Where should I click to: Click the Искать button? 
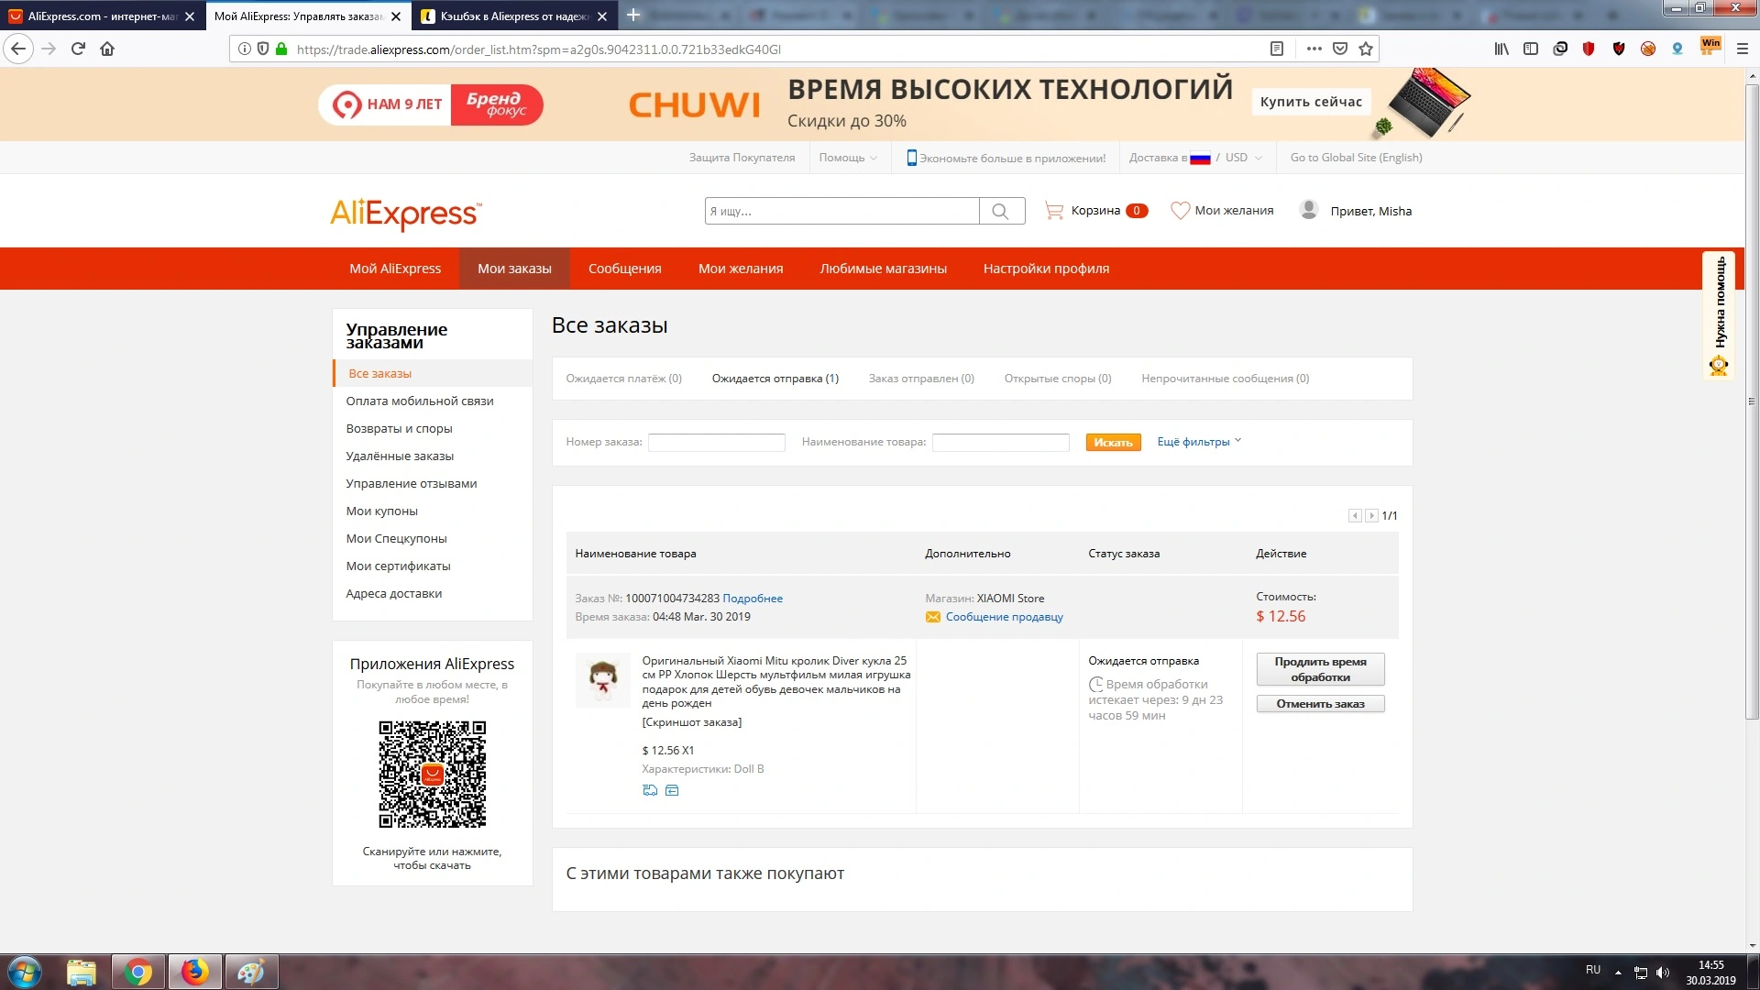point(1113,443)
